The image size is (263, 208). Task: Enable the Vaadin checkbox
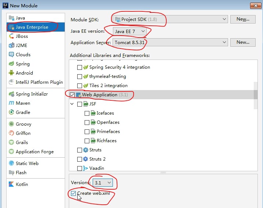pos(79,168)
